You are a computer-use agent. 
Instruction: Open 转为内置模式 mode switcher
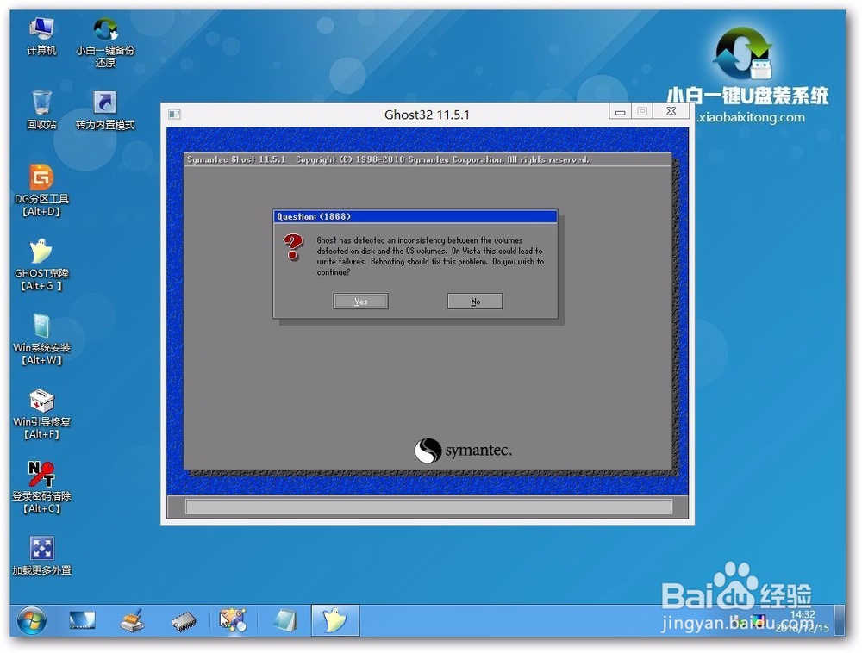pyautogui.click(x=103, y=102)
